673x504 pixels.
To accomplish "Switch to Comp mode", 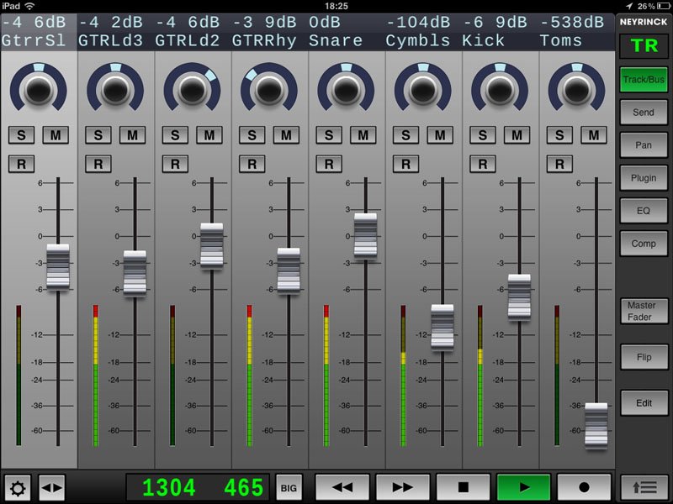I will click(644, 244).
